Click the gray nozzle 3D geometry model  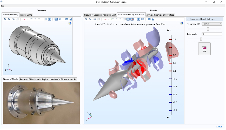[37, 45]
